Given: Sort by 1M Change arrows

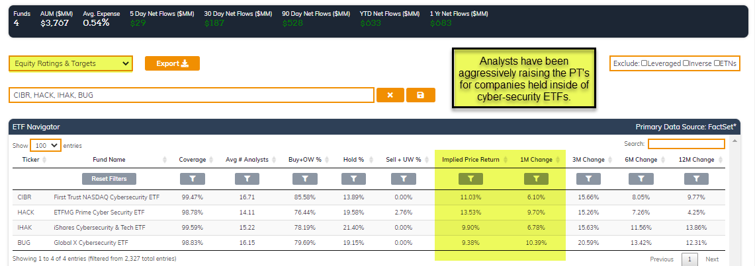Looking at the screenshot, I should (558, 160).
